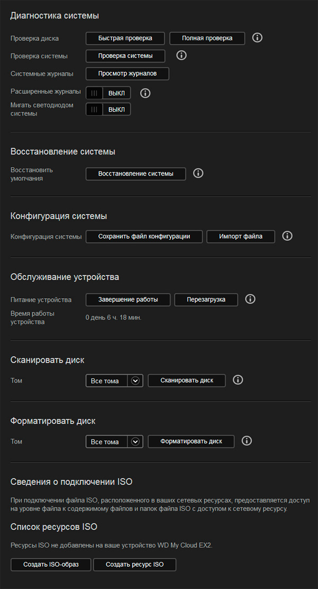The image size is (318, 589).
Task: Run Полная проверка disk check
Action: pos(207,38)
